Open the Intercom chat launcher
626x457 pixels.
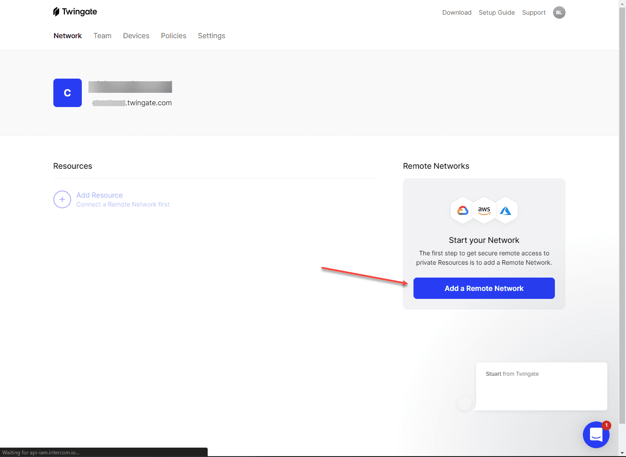pyautogui.click(x=596, y=435)
